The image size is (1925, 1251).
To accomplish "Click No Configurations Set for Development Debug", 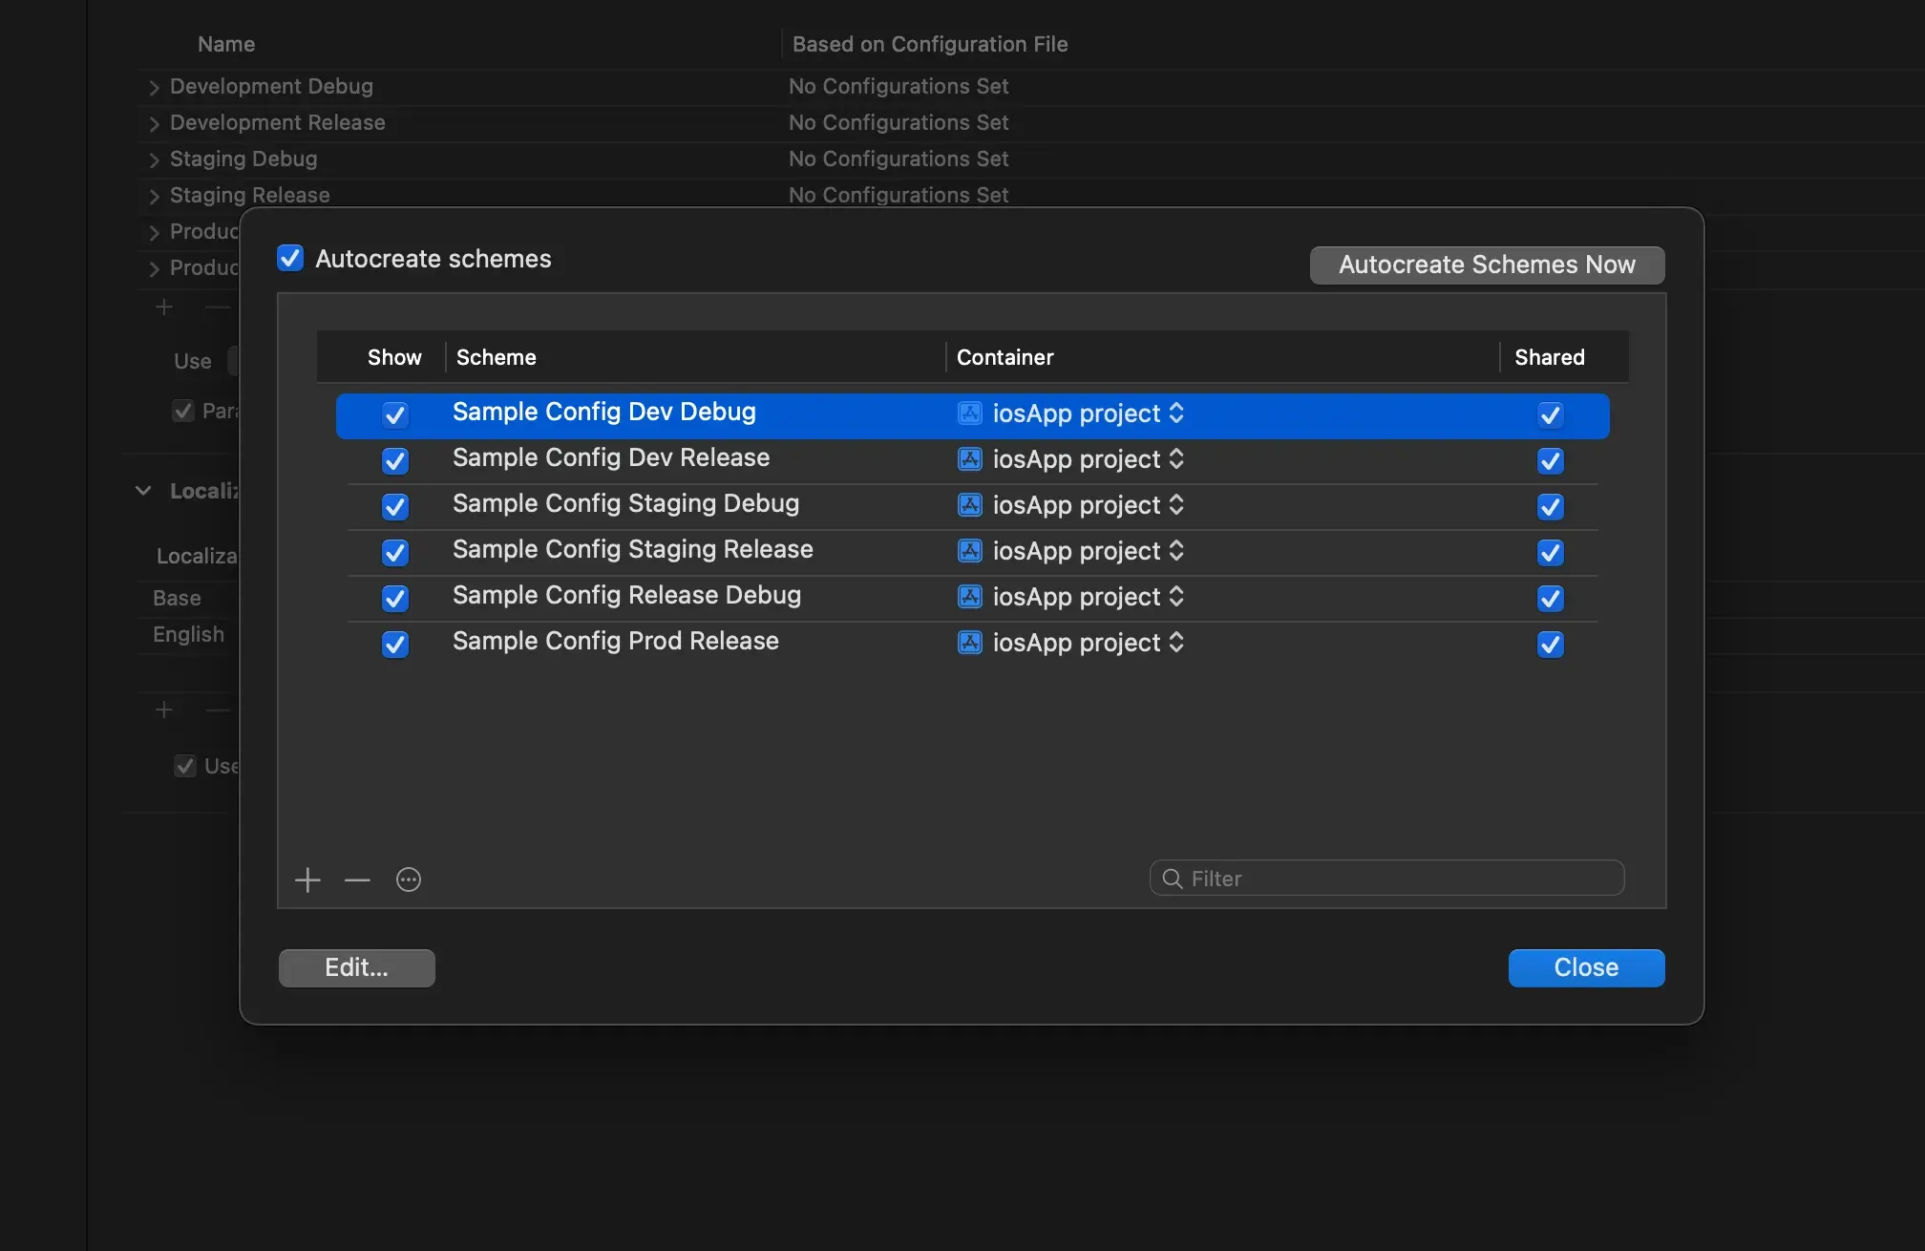I will tap(899, 86).
